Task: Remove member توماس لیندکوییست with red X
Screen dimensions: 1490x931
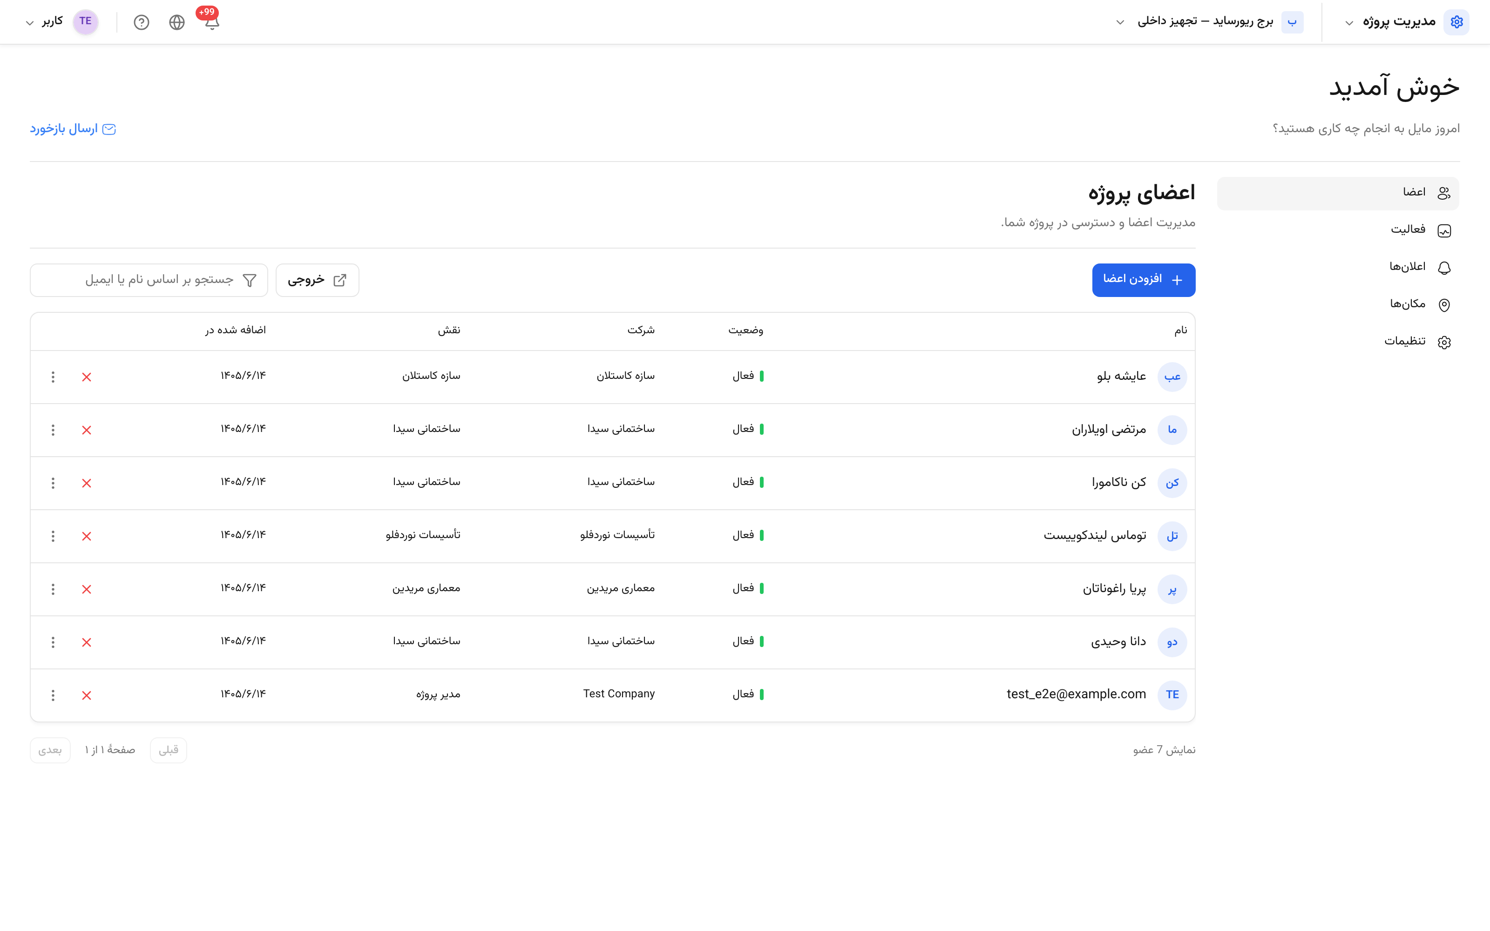Action: (x=86, y=536)
